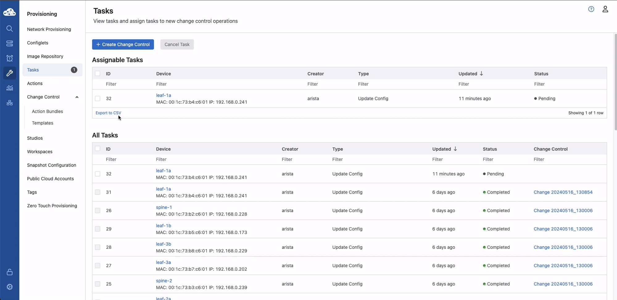Open the topology sidebar icon
This screenshot has height=300, width=617.
10,103
